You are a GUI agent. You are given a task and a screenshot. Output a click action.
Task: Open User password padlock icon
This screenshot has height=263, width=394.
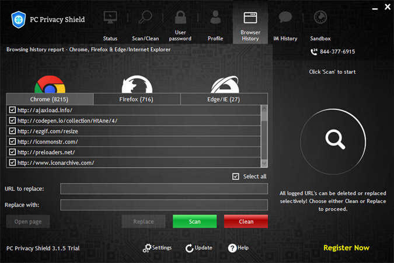click(x=180, y=17)
